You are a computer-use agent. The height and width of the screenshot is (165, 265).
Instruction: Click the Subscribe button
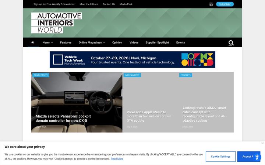click(x=225, y=4)
